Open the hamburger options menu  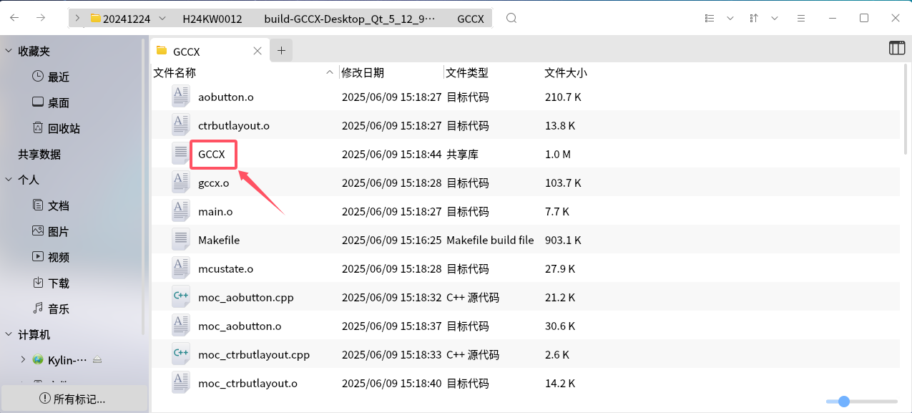pos(800,18)
